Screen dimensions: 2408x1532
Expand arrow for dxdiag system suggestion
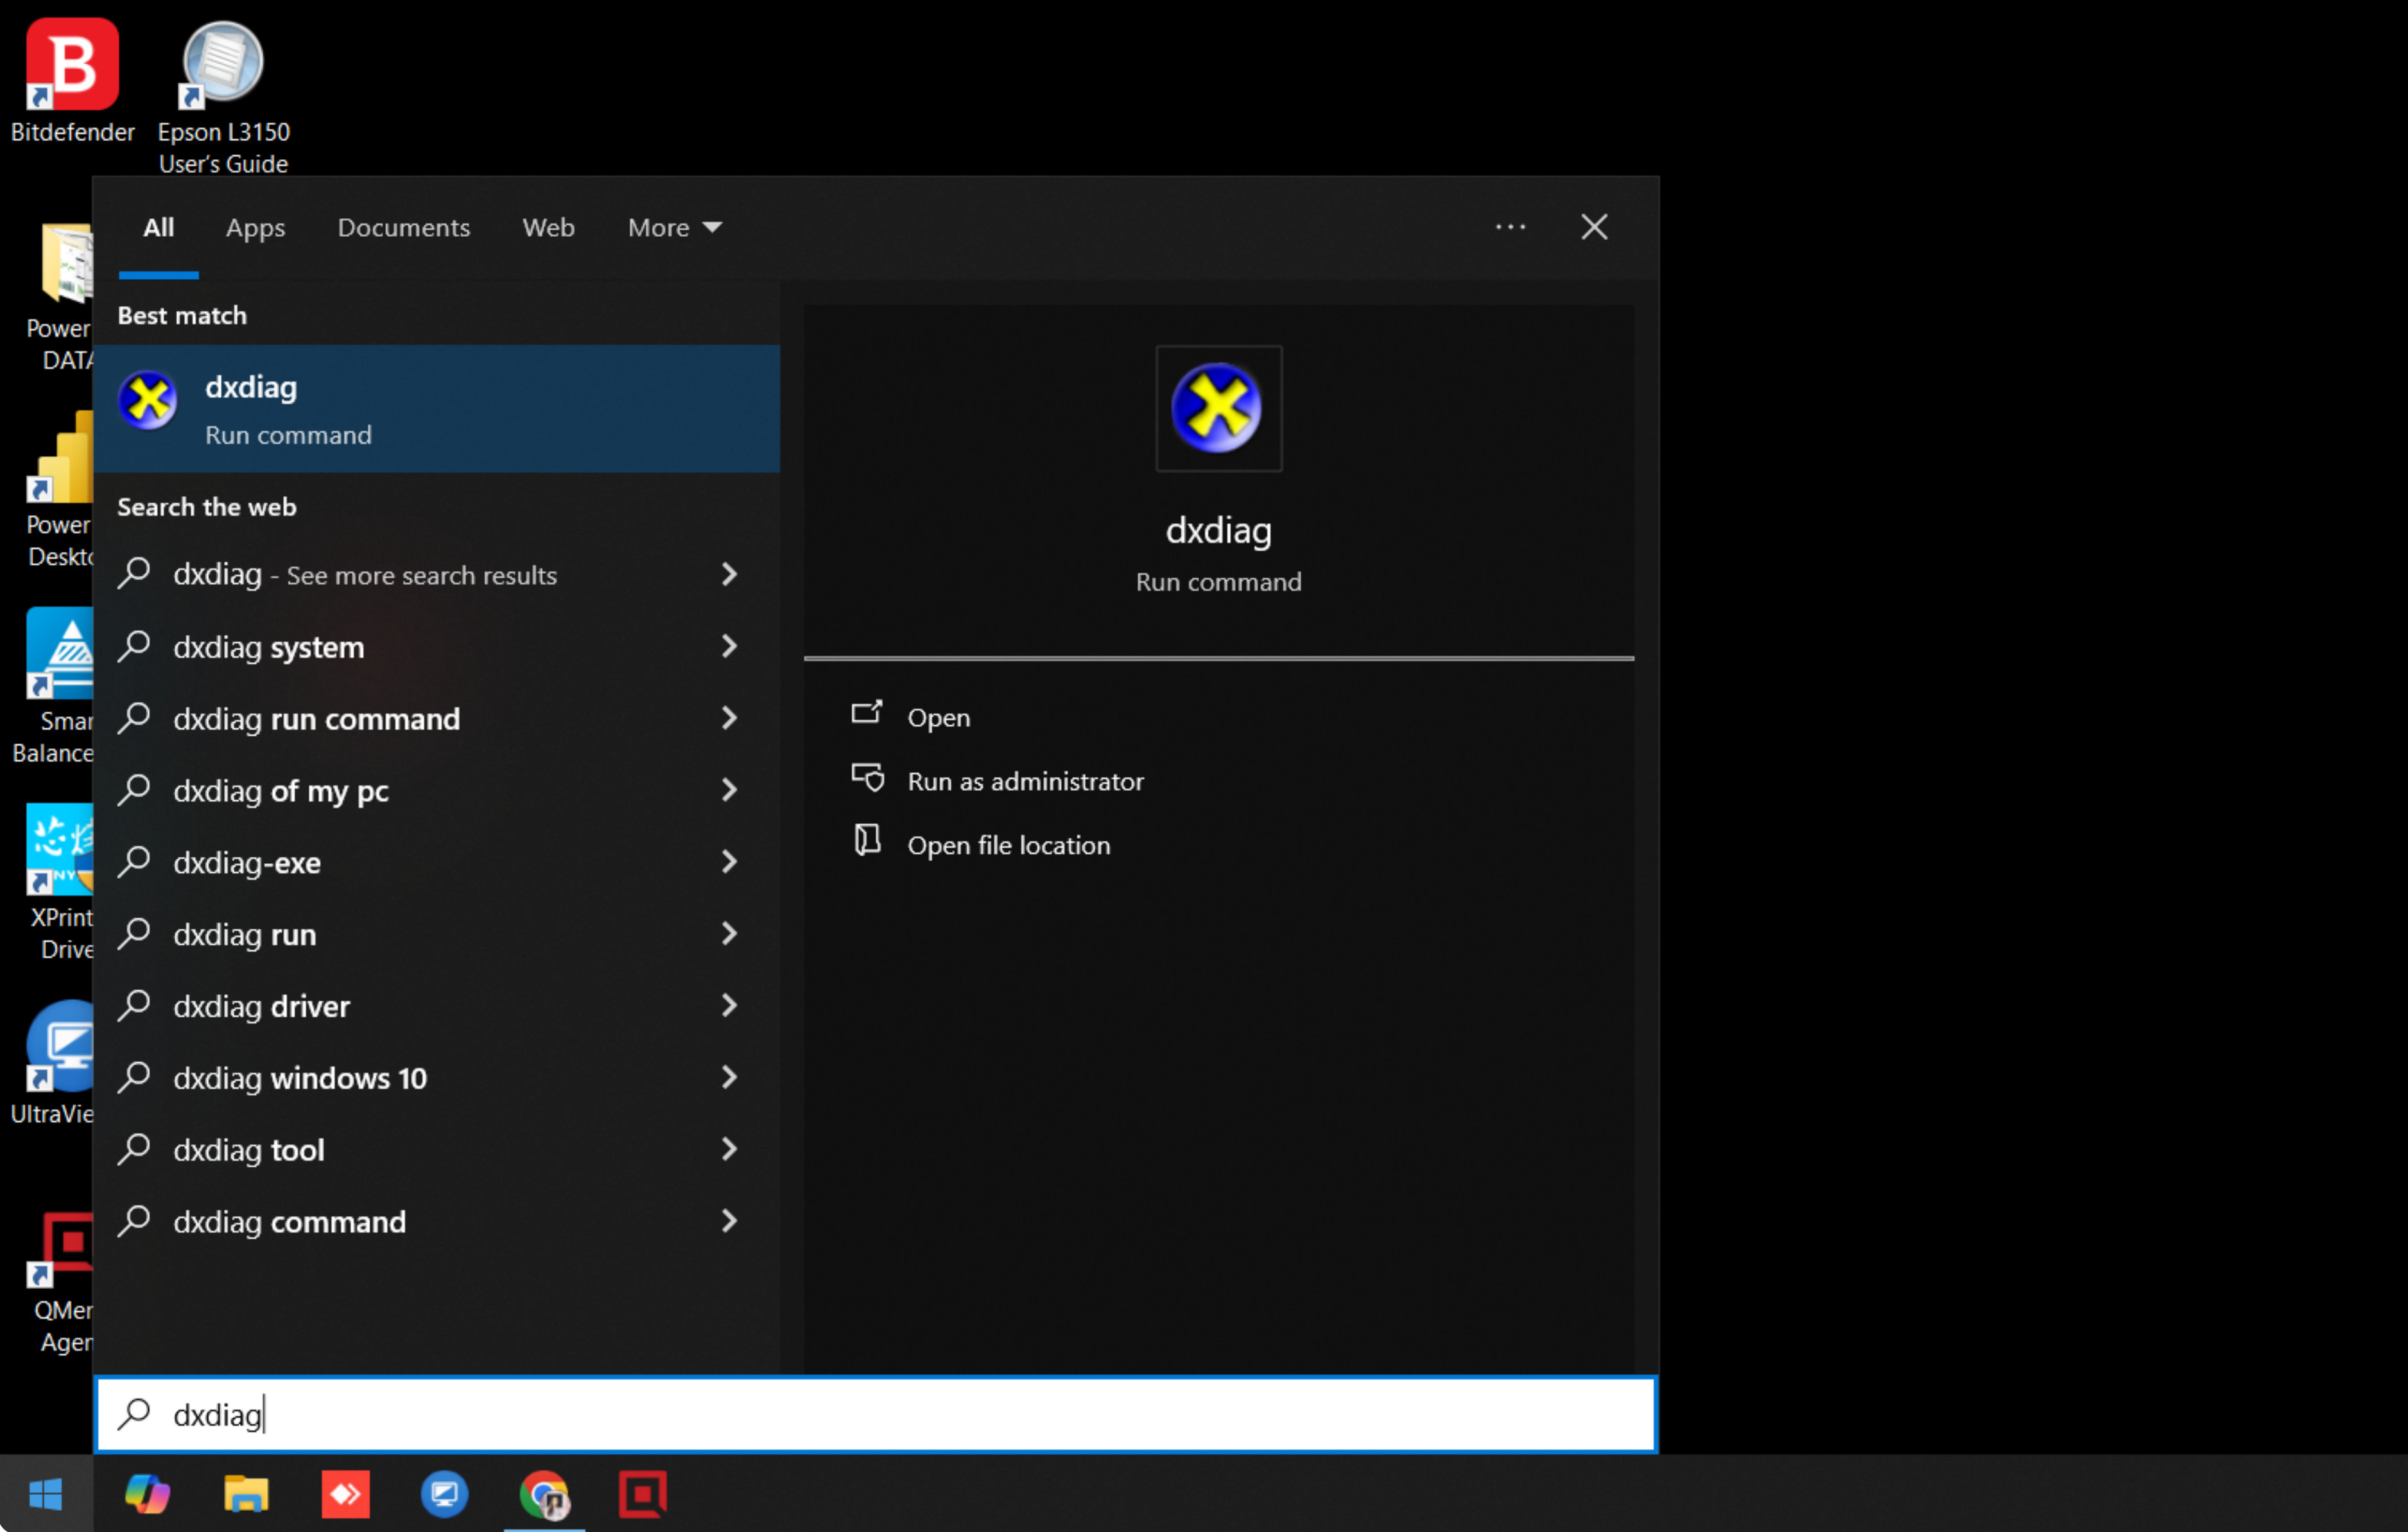(x=729, y=647)
